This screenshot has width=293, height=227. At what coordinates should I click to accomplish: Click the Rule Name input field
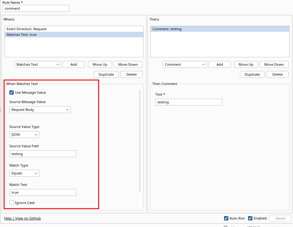36,8
